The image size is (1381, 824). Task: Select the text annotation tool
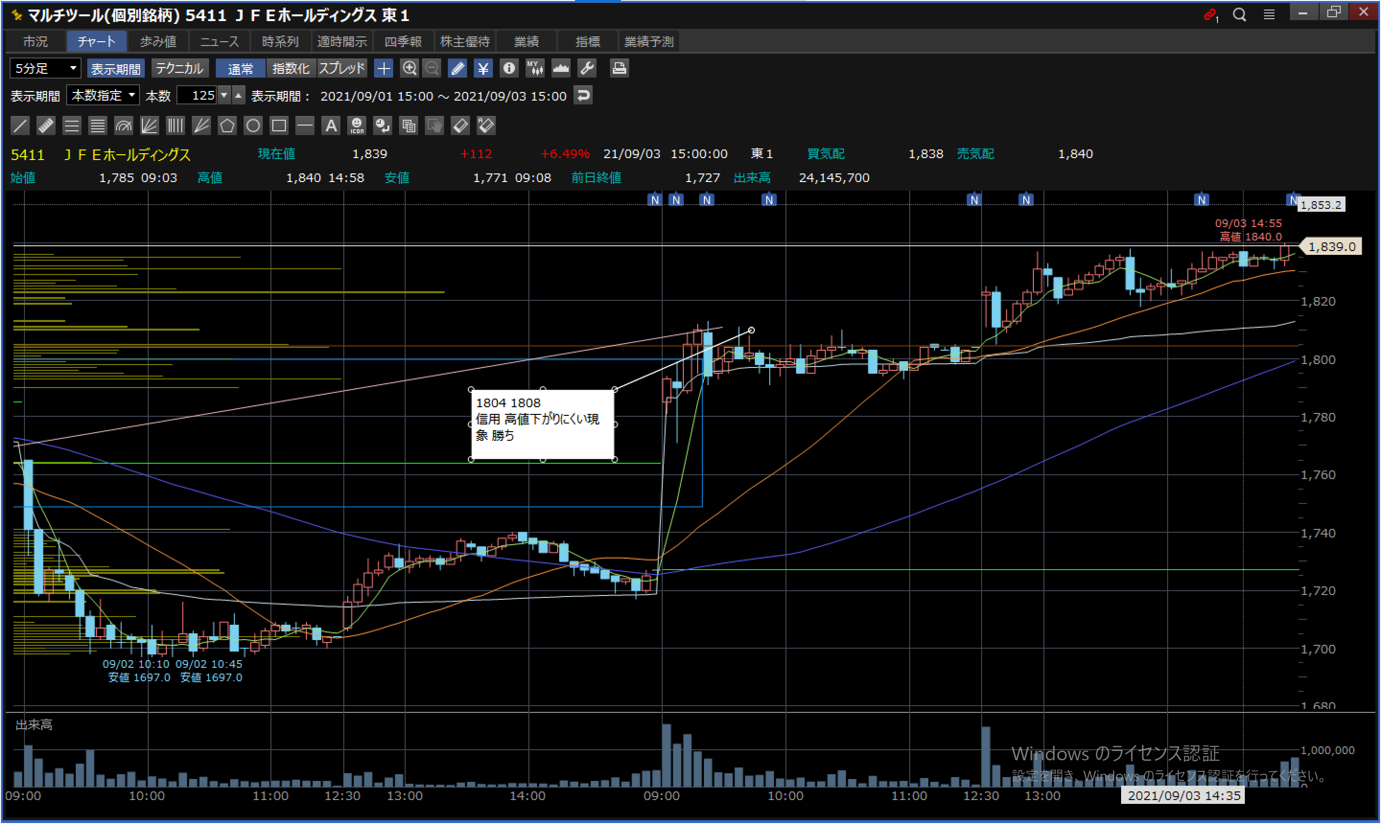pos(331,126)
